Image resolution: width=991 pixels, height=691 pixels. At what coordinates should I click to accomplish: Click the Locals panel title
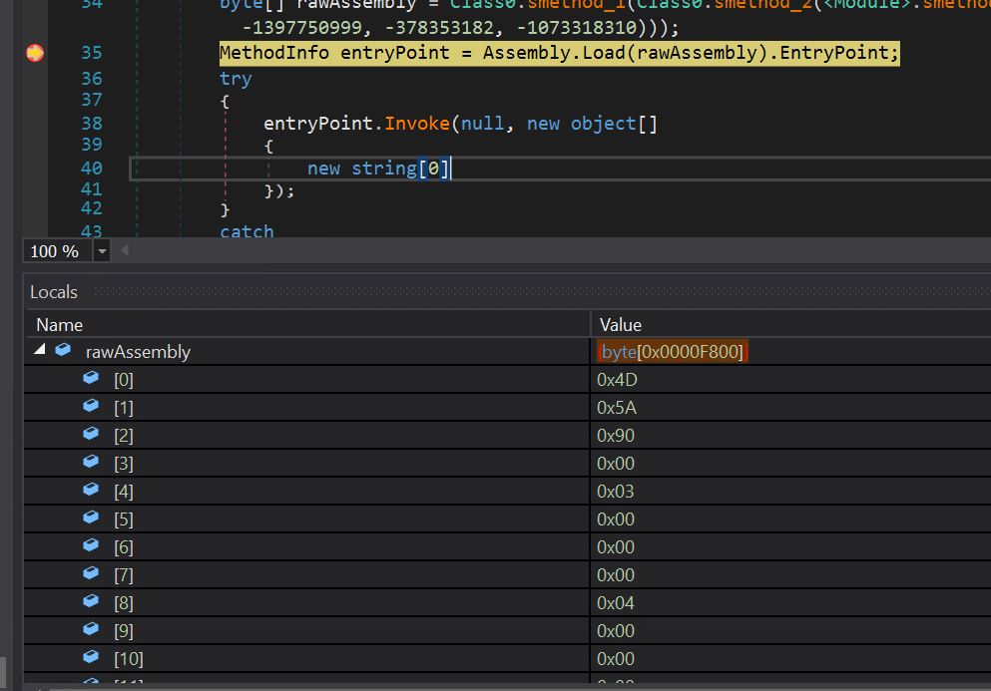pos(54,292)
